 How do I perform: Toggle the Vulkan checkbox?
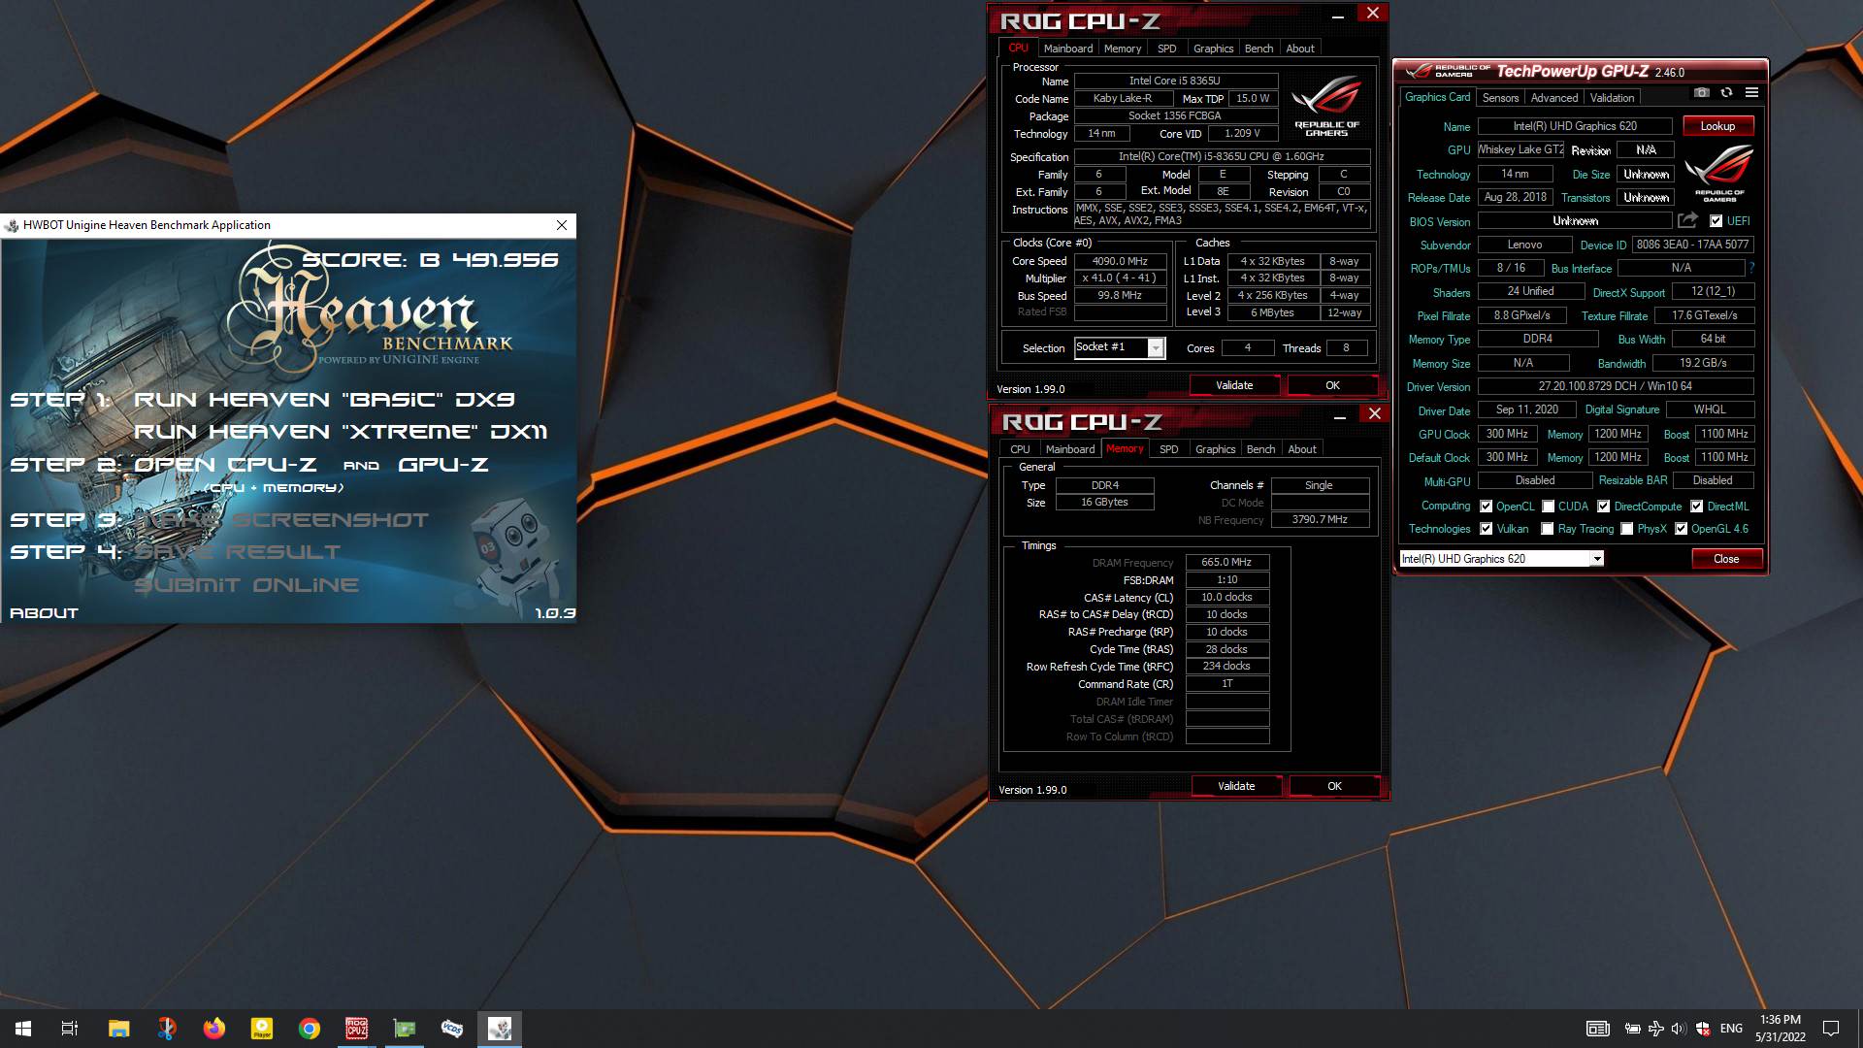1486,529
